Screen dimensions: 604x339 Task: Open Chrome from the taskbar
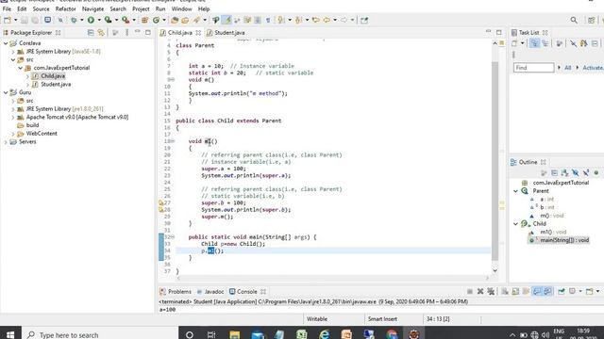(x=392, y=335)
